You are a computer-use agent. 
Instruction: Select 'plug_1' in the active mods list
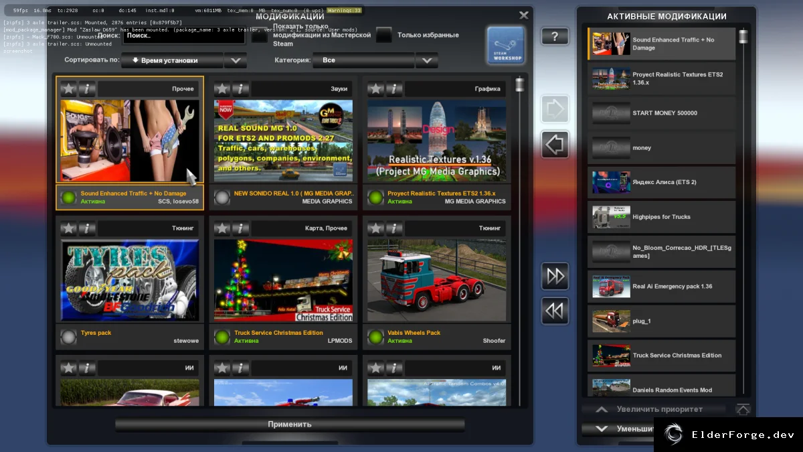pos(662,321)
